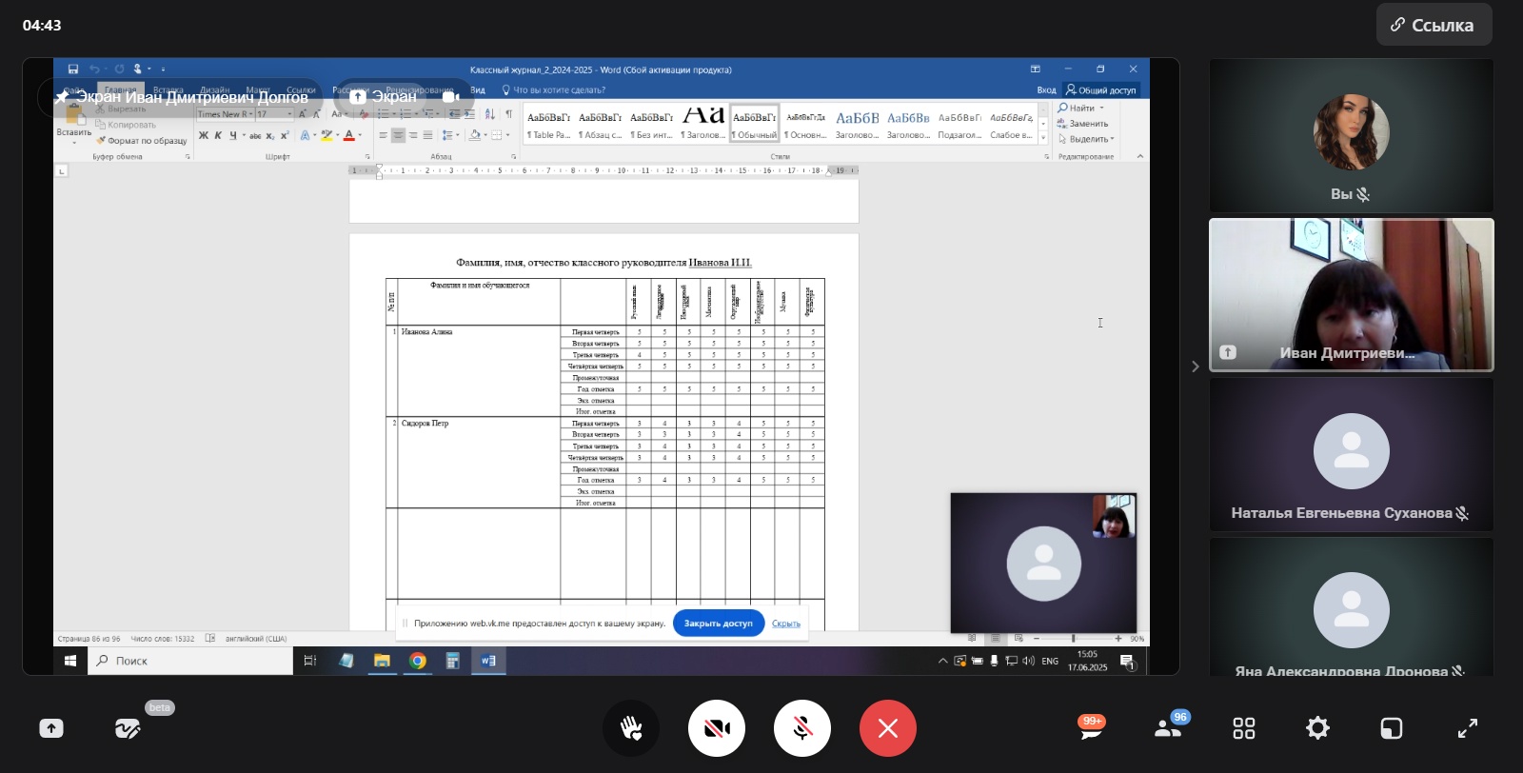Turn on the camera
Screen dimensions: 1523x773
pyautogui.click(x=716, y=728)
